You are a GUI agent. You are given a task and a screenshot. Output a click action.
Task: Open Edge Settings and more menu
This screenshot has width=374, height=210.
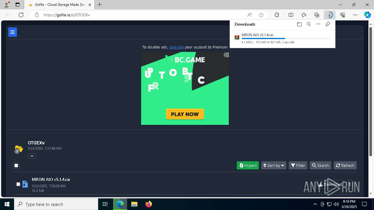(355, 15)
